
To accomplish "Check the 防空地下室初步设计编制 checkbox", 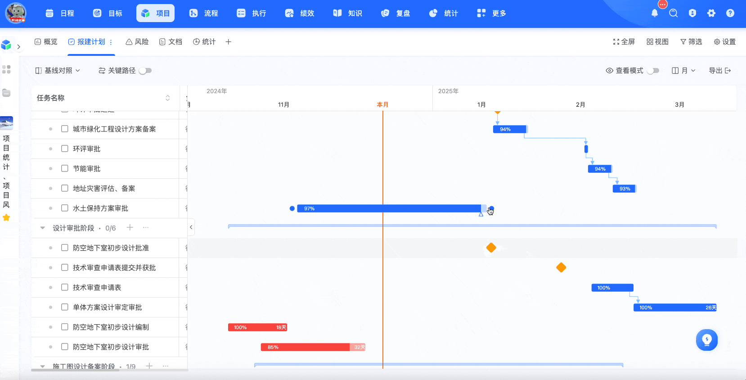I will 65,327.
